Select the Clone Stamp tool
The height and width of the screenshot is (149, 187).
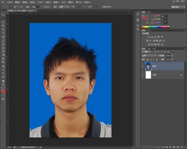3,44
